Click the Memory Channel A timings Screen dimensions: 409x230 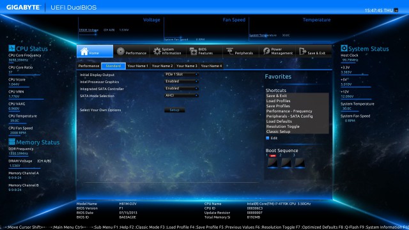tap(15, 178)
